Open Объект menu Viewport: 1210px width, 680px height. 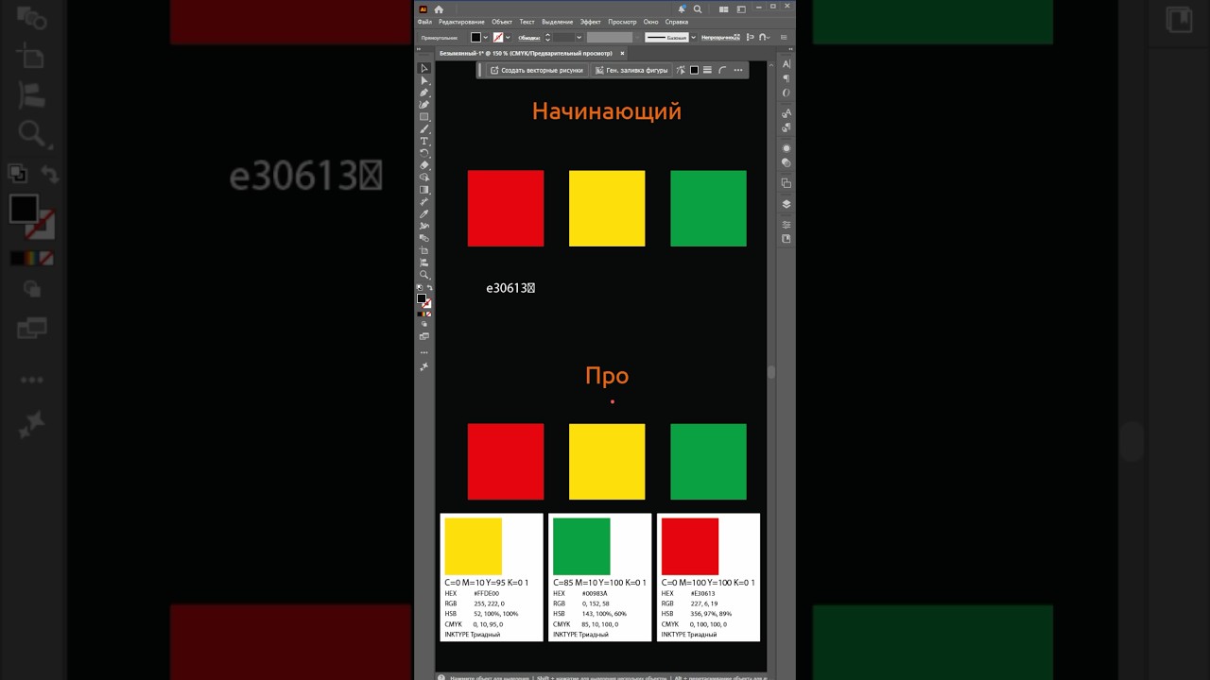(x=502, y=22)
